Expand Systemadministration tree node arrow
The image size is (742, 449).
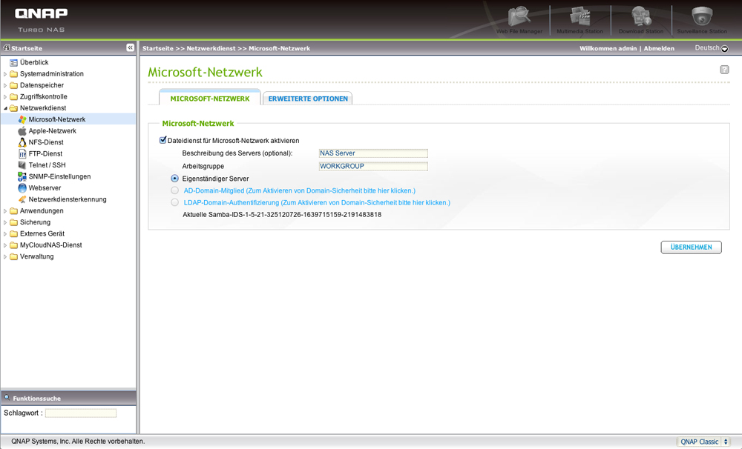[x=5, y=74]
